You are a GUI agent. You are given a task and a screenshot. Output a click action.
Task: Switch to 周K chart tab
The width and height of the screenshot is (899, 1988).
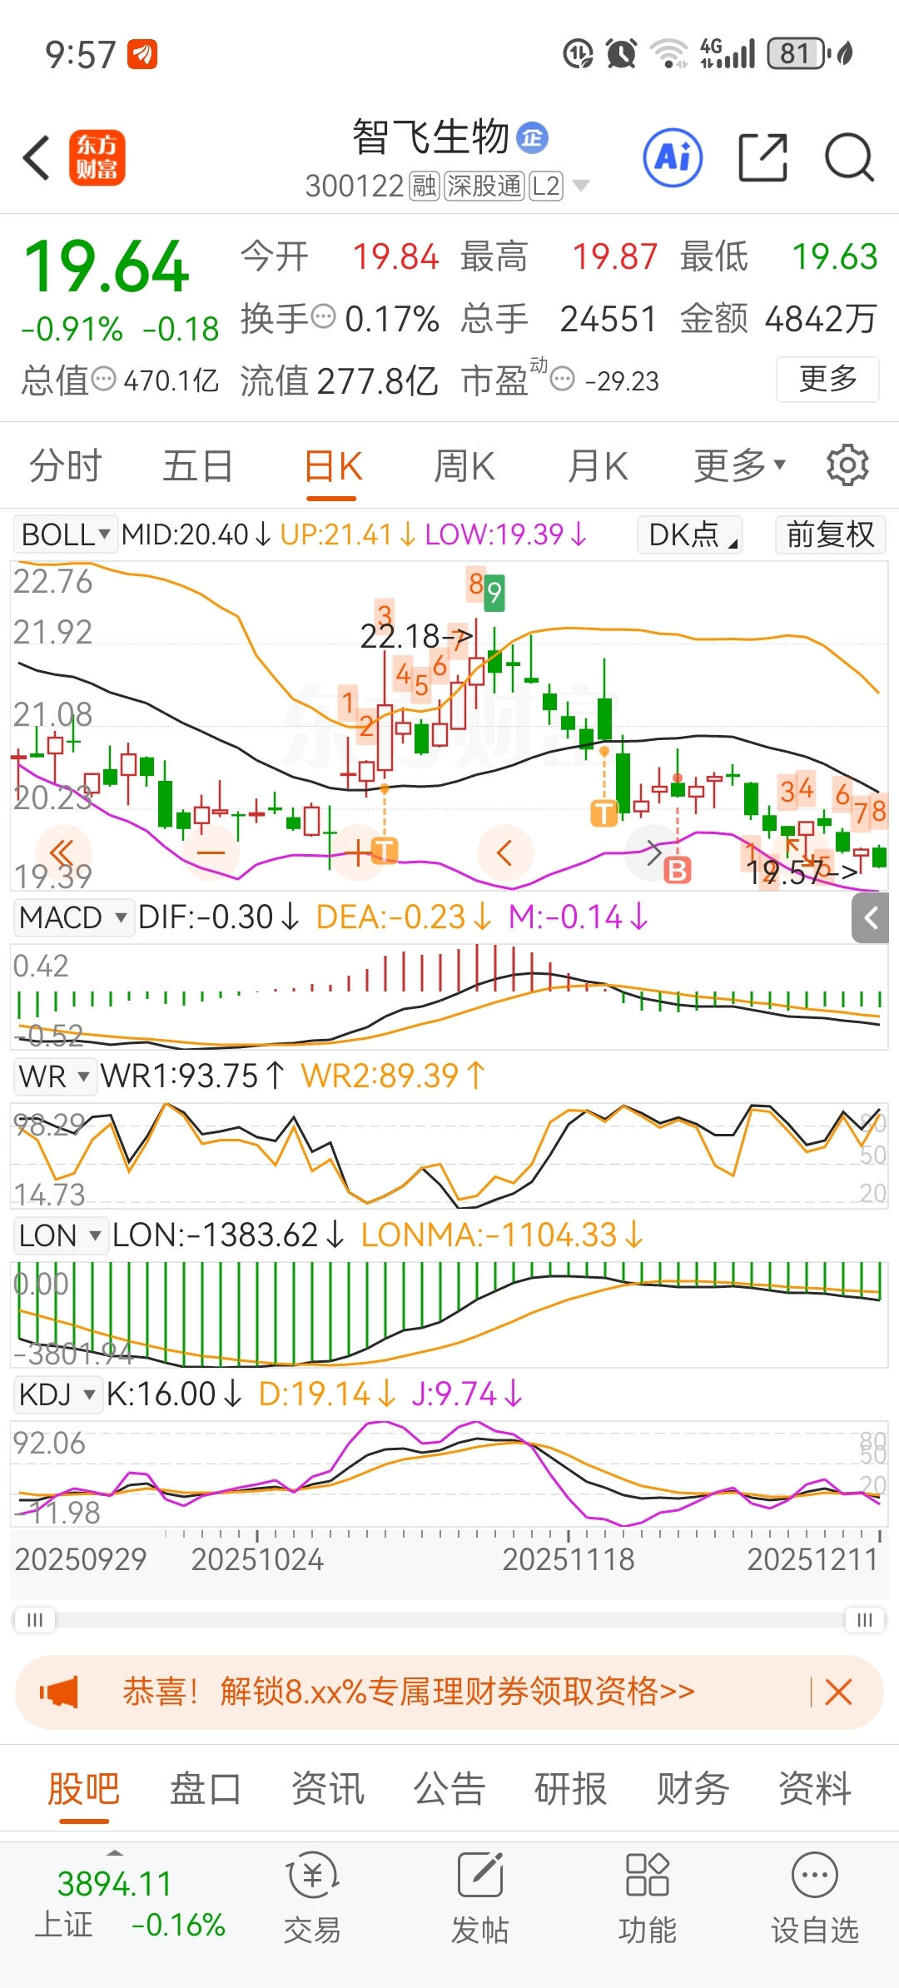[464, 465]
